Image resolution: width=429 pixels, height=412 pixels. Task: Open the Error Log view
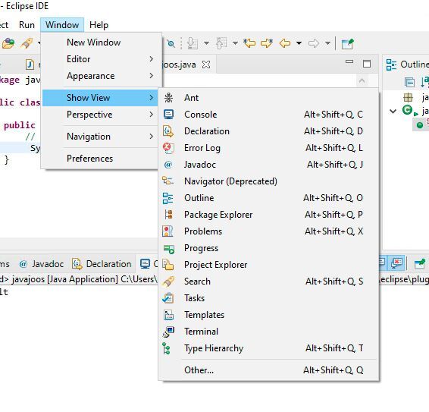click(x=268, y=148)
